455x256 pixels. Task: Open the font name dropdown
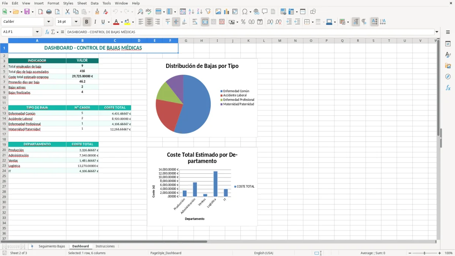pos(49,22)
